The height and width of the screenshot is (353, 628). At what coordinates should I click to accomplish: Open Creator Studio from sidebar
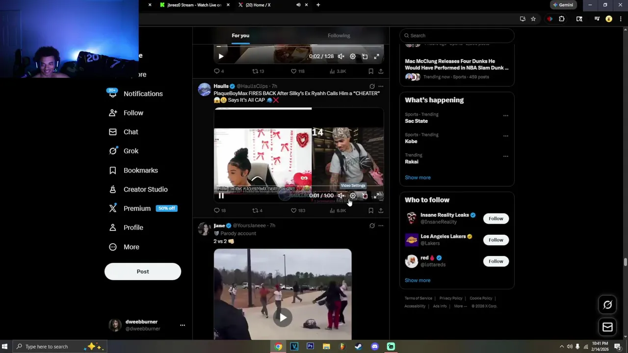[138, 189]
